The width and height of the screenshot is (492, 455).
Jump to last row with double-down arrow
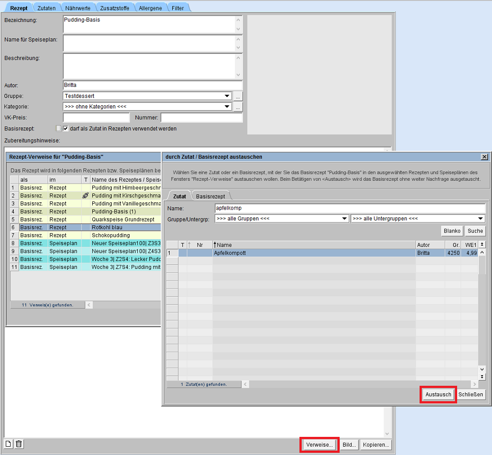click(x=482, y=377)
